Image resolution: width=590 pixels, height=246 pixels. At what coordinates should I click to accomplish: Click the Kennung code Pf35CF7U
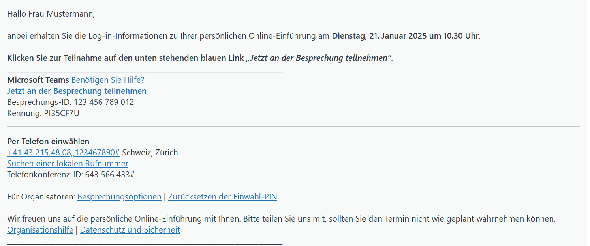62,113
